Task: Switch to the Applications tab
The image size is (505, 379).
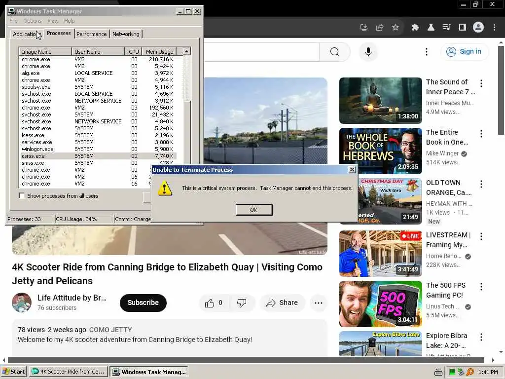Action: [27, 34]
